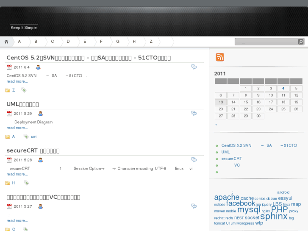Open category E in the navigation bar
Image resolution: width=308 pixels, height=231 pixels.
tap(85, 42)
